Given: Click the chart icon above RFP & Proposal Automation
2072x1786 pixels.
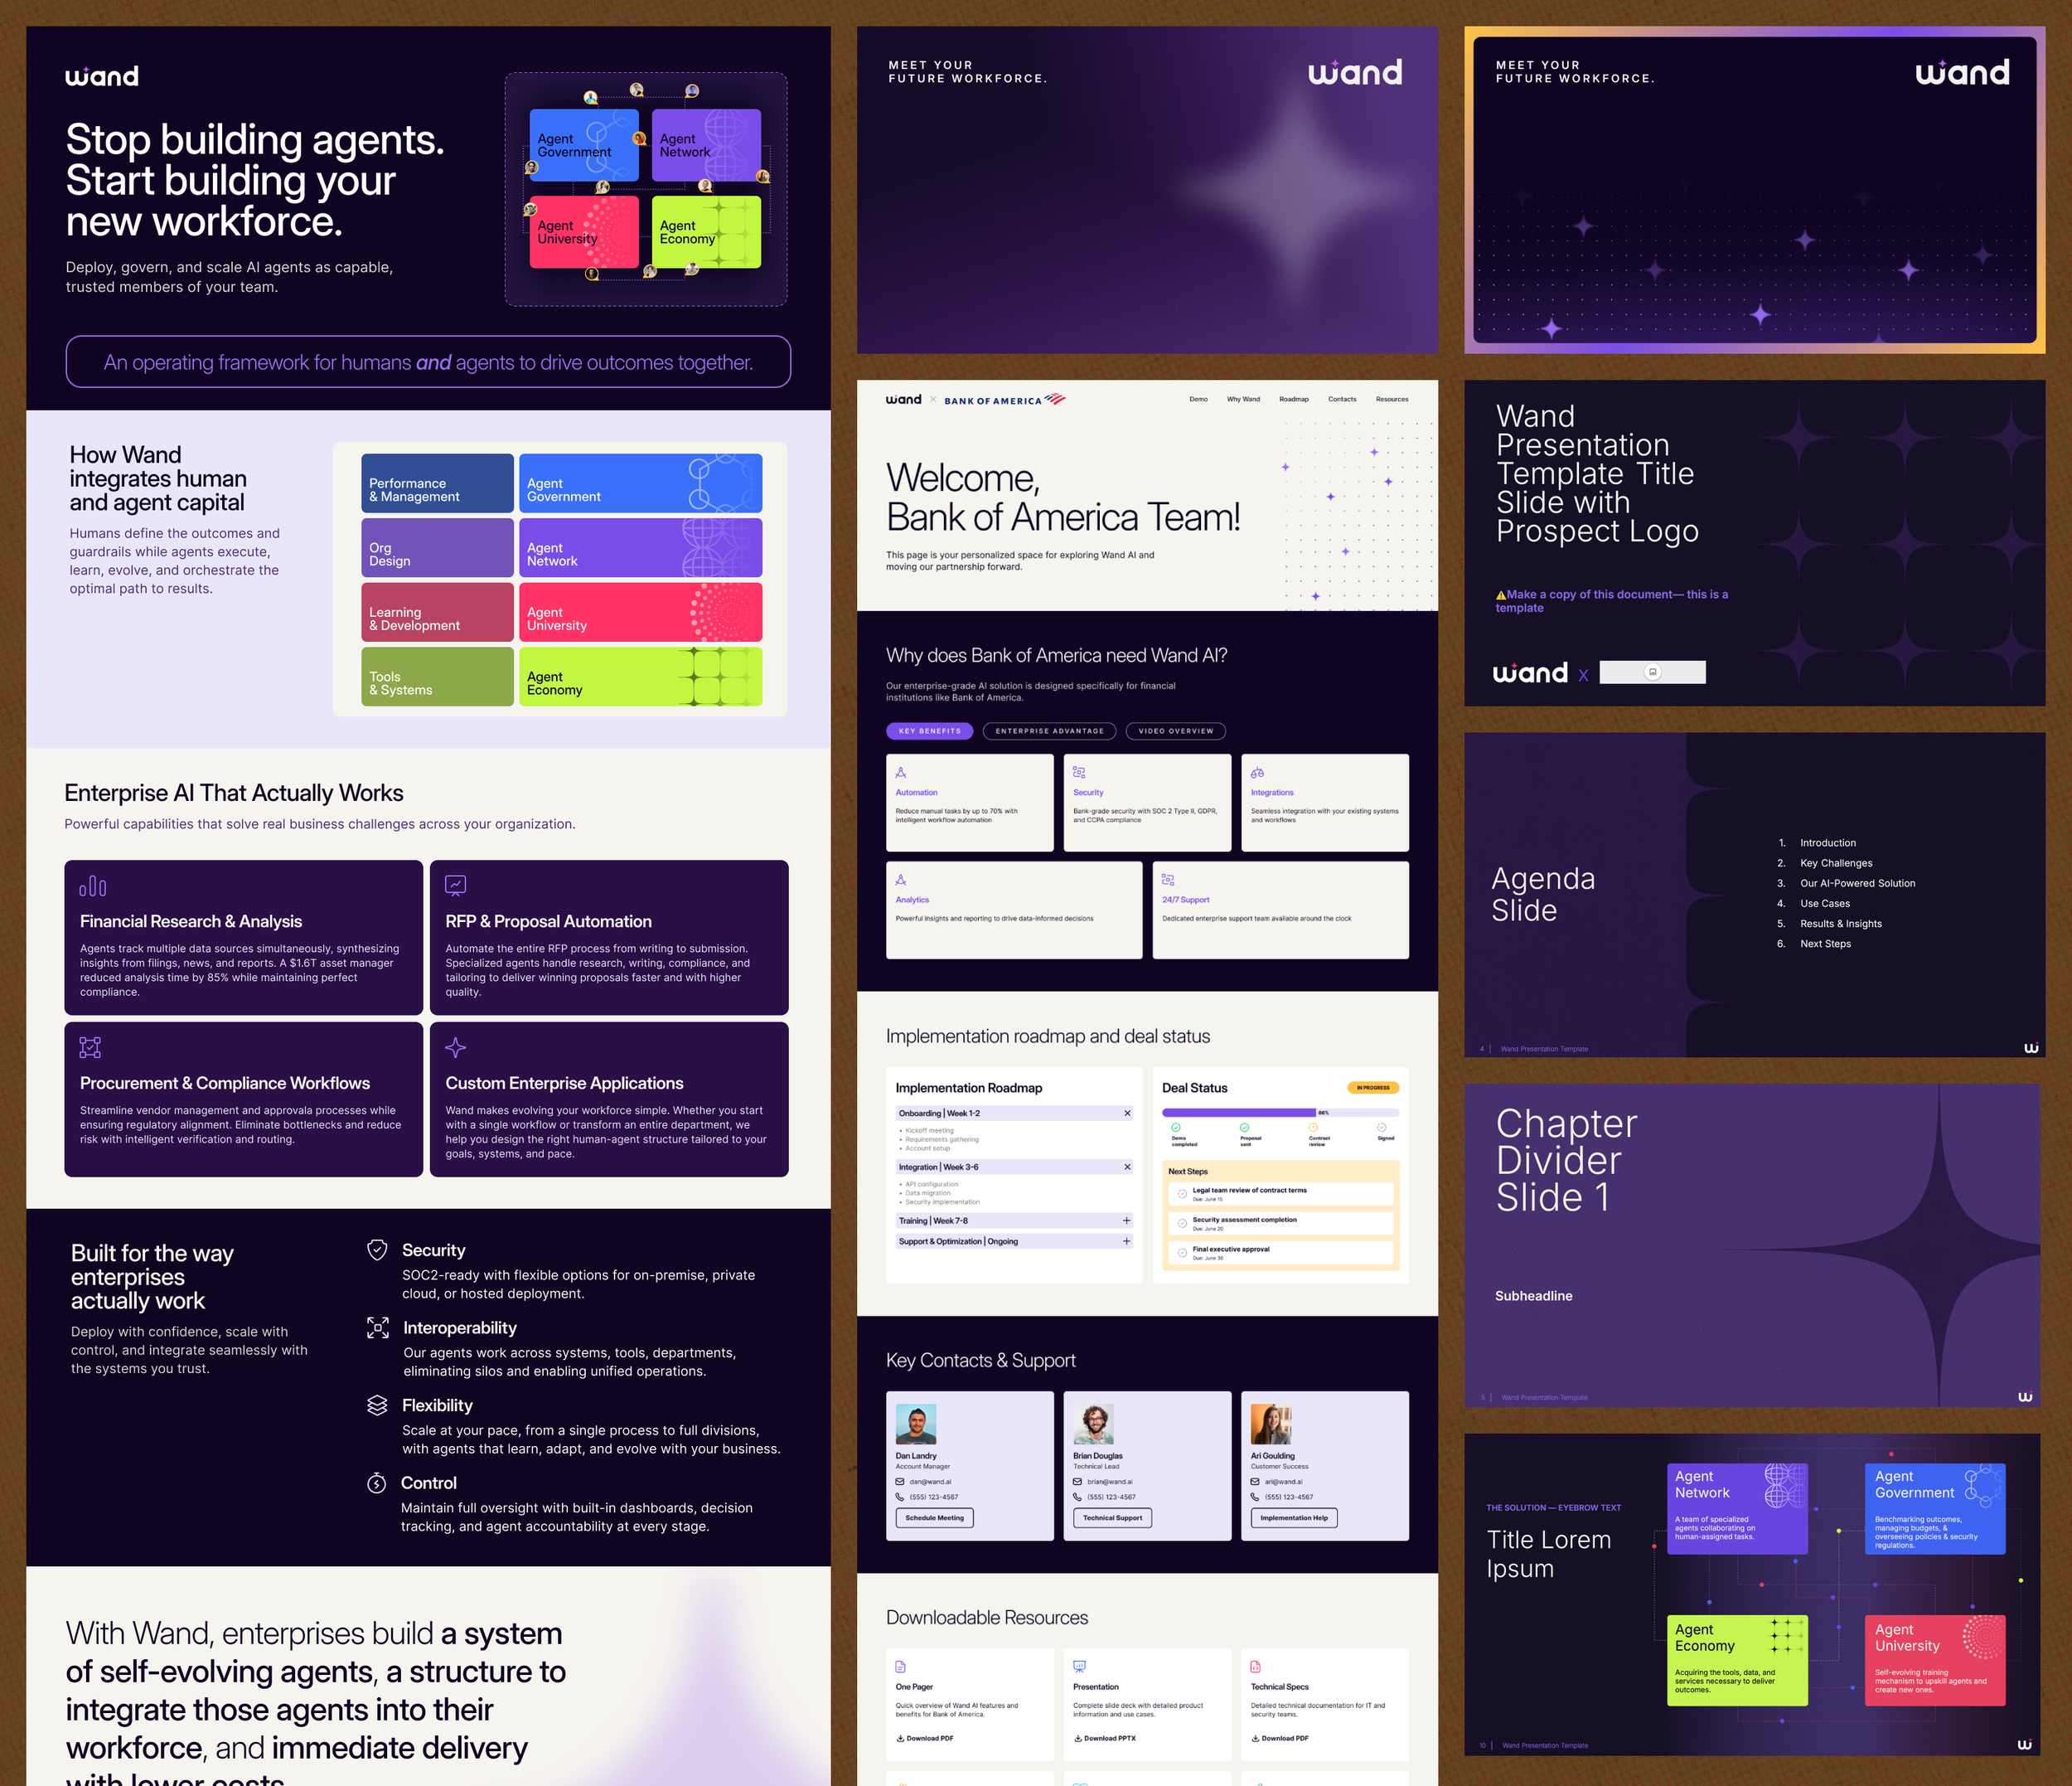Looking at the screenshot, I should pyautogui.click(x=456, y=886).
